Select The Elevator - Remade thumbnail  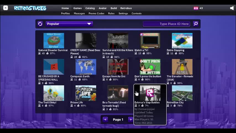(182, 67)
